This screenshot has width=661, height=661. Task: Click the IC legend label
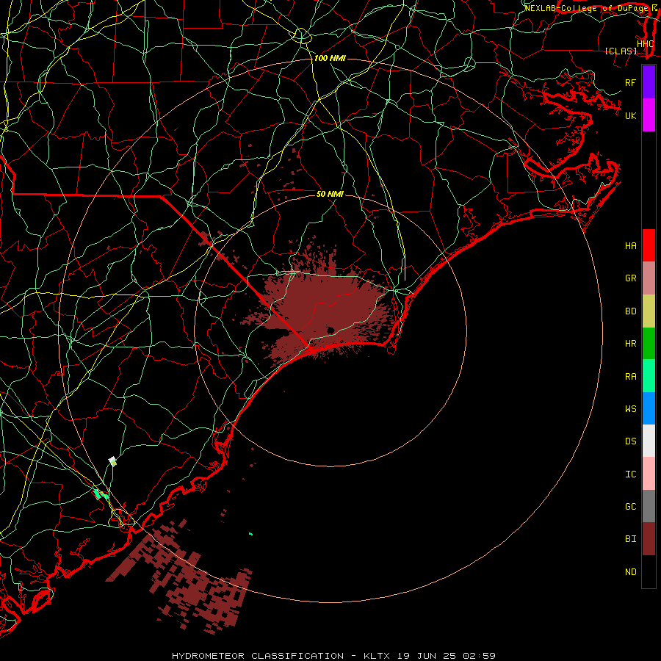630,474
